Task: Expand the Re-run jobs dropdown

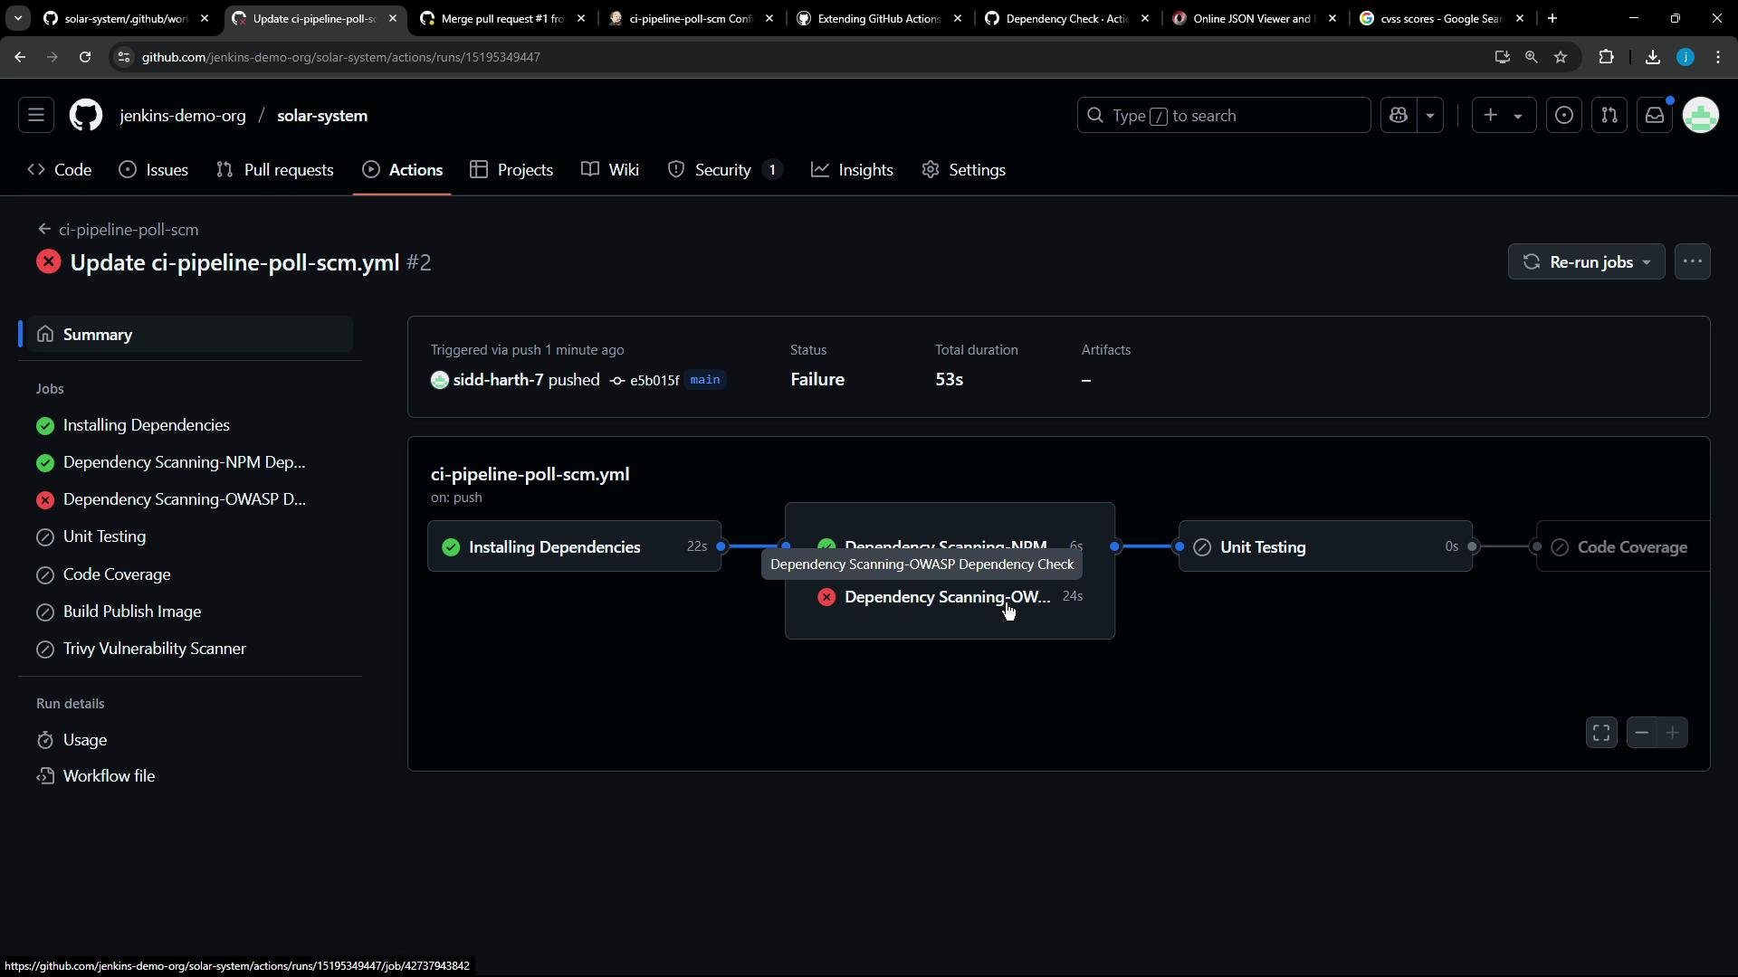Action: pyautogui.click(x=1586, y=262)
